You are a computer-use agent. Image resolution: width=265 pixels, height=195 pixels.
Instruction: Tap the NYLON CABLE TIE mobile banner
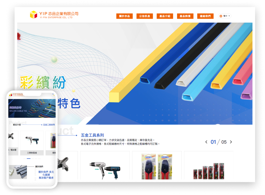(32, 108)
